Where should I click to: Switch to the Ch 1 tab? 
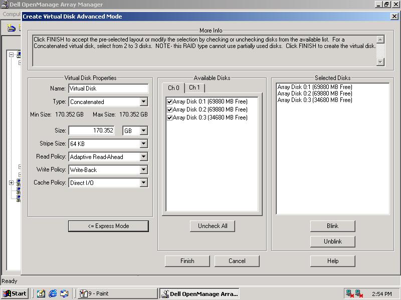coord(194,87)
